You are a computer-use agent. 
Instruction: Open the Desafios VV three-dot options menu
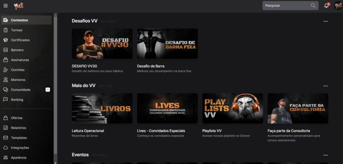(325, 21)
